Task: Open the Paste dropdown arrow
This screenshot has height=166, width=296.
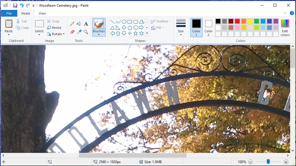Action: (9, 35)
